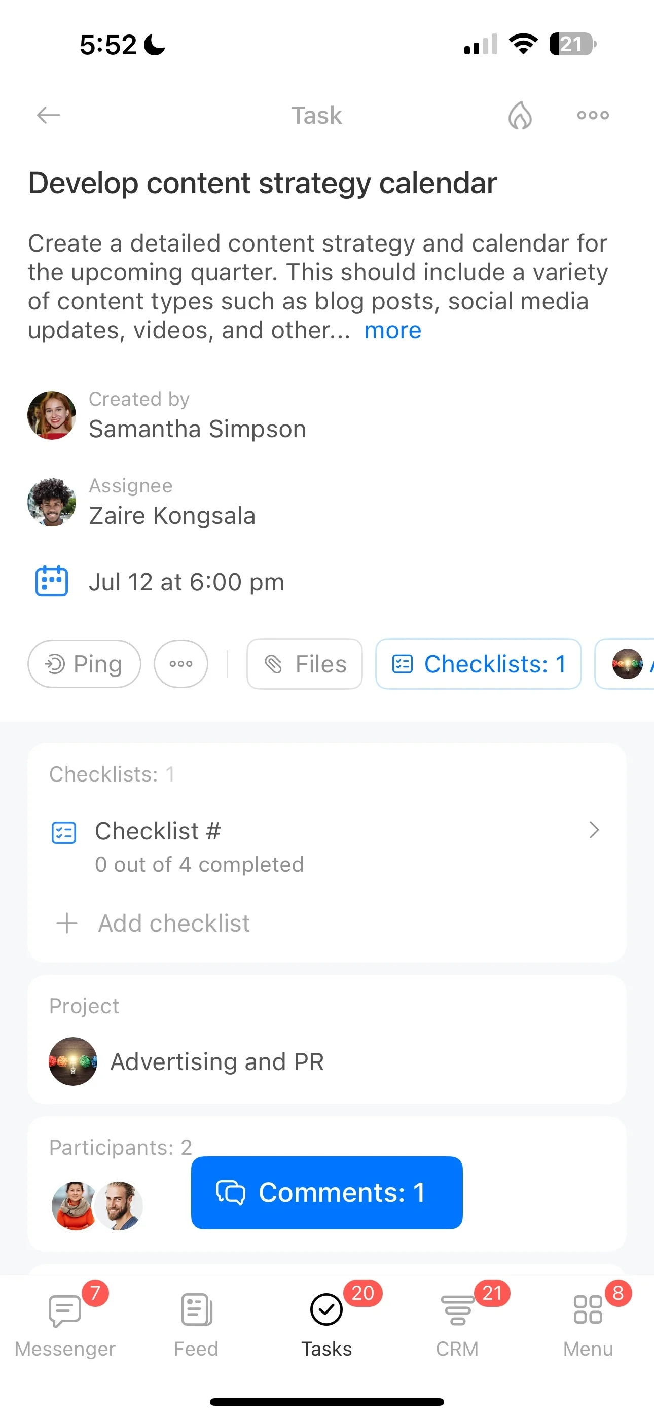Image resolution: width=654 pixels, height=1418 pixels.
Task: Open the Comments: 1 button
Action: (327, 1193)
